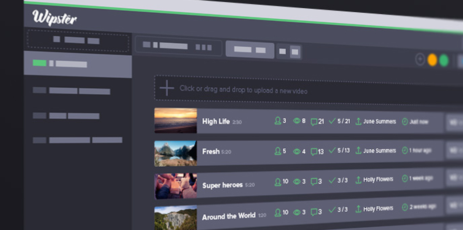Click the Wipster logo
This screenshot has width=463, height=230.
click(54, 18)
